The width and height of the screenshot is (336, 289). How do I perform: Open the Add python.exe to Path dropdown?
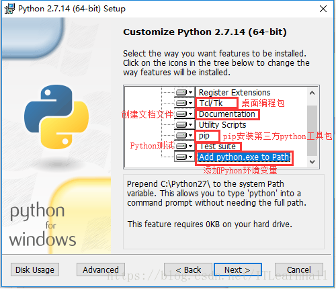coord(184,157)
